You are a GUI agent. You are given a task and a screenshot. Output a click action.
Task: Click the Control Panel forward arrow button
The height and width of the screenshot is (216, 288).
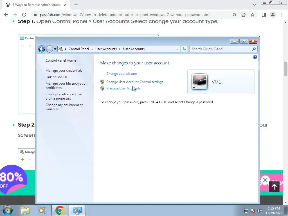[x=49, y=49]
